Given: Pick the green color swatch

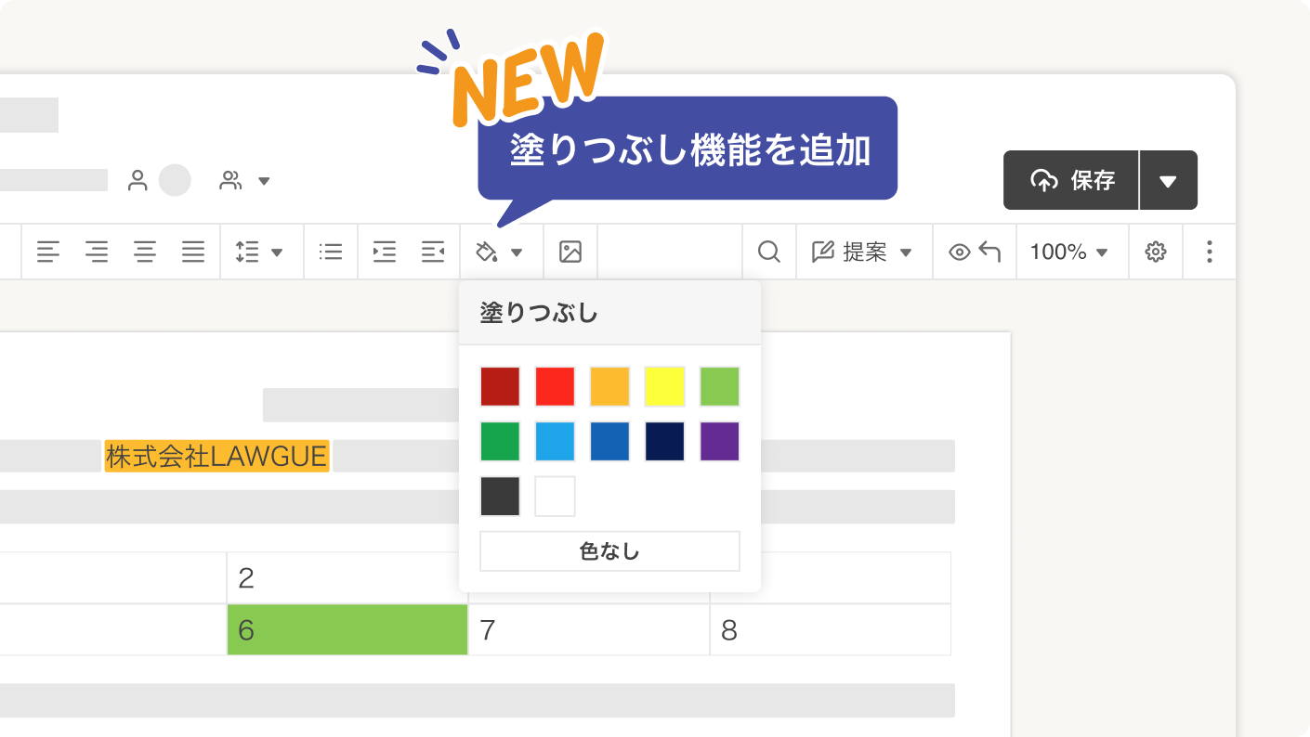Looking at the screenshot, I should point(500,442).
